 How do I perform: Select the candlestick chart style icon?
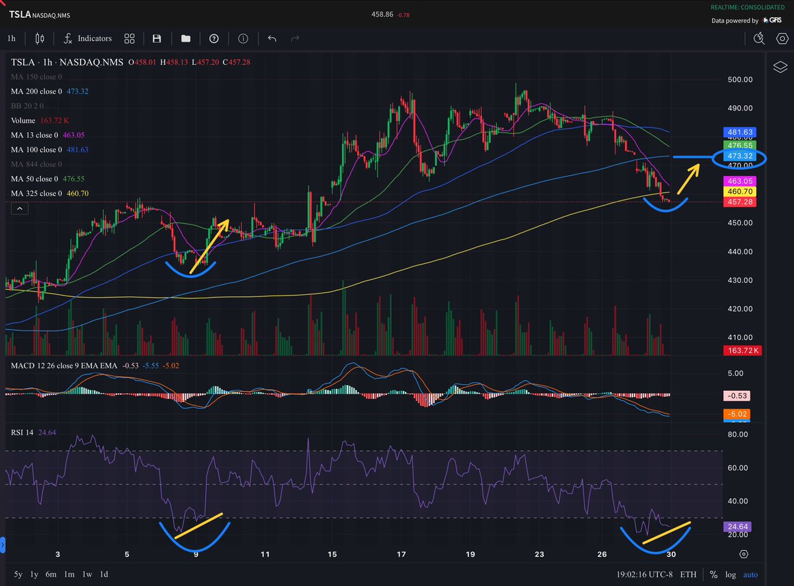pyautogui.click(x=39, y=38)
